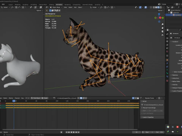Image resolution: width=182 pixels, height=136 pixels.
Task: Click the Push Down button
Action: [x=36, y=98]
